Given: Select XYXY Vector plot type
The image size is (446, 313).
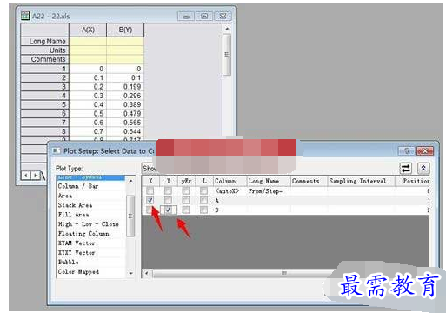Looking at the screenshot, I should 77,253.
